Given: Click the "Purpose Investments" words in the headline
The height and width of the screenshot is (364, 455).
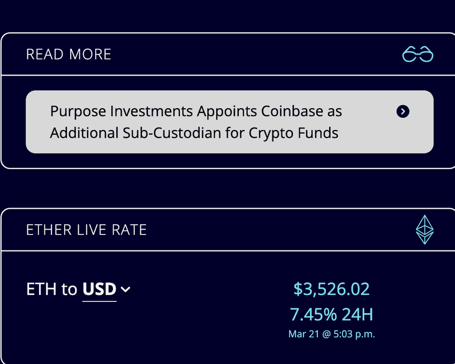Looking at the screenshot, I should [122, 111].
